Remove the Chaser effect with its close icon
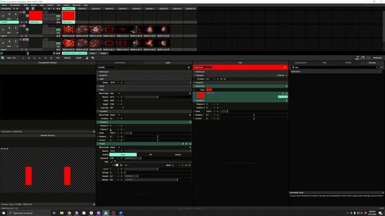 pos(190,144)
